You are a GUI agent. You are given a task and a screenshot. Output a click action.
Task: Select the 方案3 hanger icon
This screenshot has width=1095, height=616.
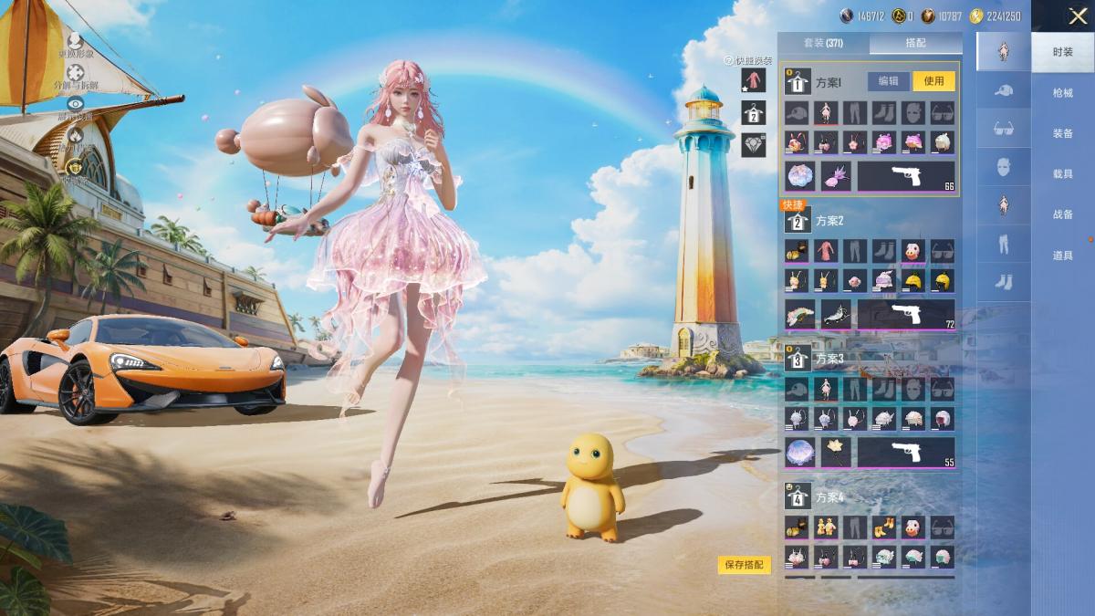(798, 359)
